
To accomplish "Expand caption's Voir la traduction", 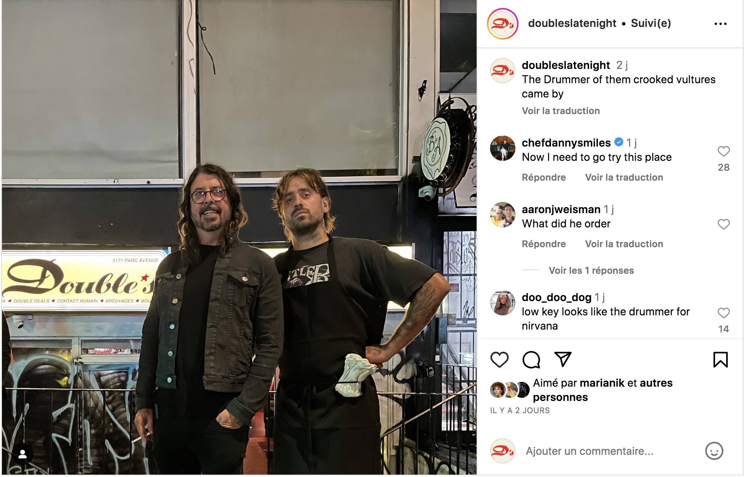I will click(561, 111).
